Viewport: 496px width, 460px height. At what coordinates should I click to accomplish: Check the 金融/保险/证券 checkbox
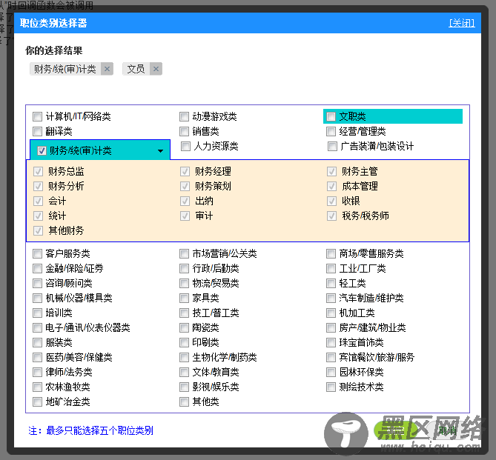(x=37, y=268)
